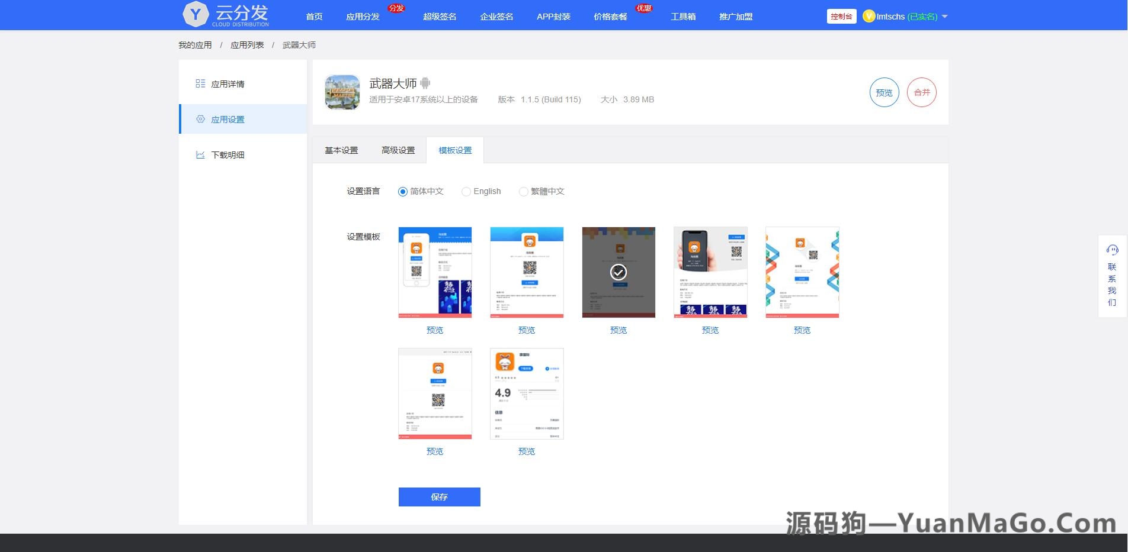
Task: Click the round 预览 button in the app header
Action: [884, 92]
